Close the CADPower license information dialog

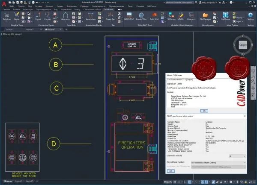point(245,116)
